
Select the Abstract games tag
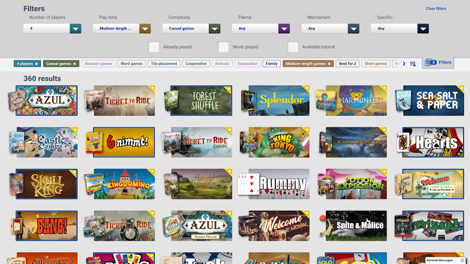click(x=98, y=64)
